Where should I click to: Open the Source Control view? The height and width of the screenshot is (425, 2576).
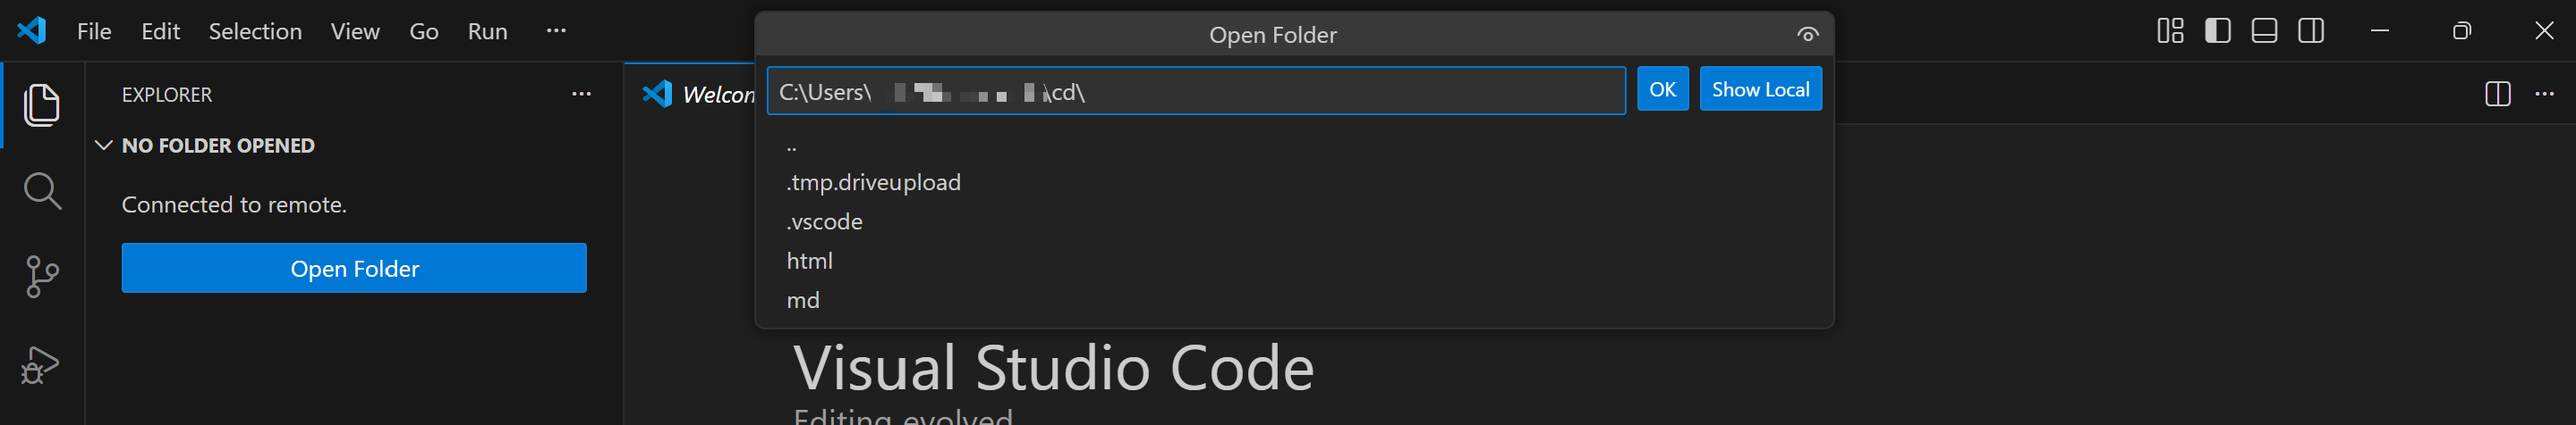(41, 277)
